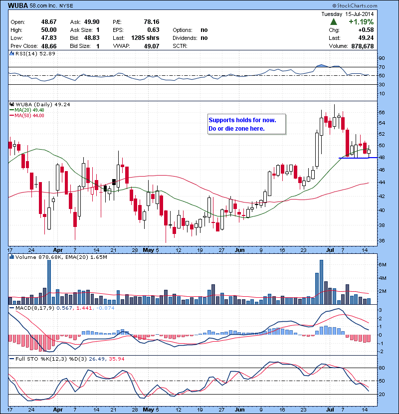
Task: Click the 'MACD(8,17,9)' indicator label
Action: 35,308
